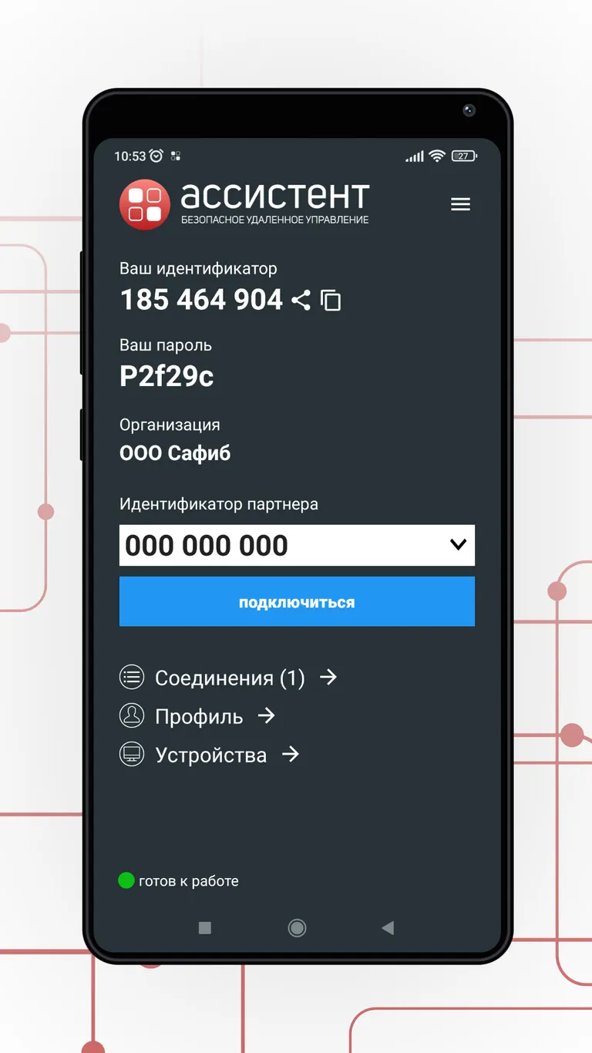Screen dimensions: 592x1053
Task: Open Соединения (1) connections list
Action: point(230,678)
